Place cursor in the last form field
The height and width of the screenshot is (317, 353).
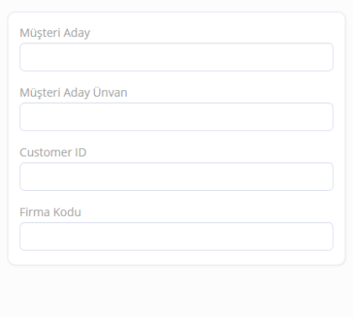pos(176,236)
